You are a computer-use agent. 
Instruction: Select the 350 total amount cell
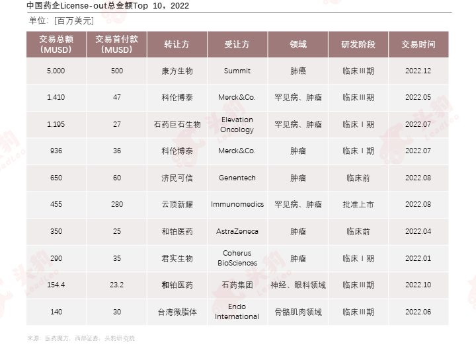click(56, 231)
